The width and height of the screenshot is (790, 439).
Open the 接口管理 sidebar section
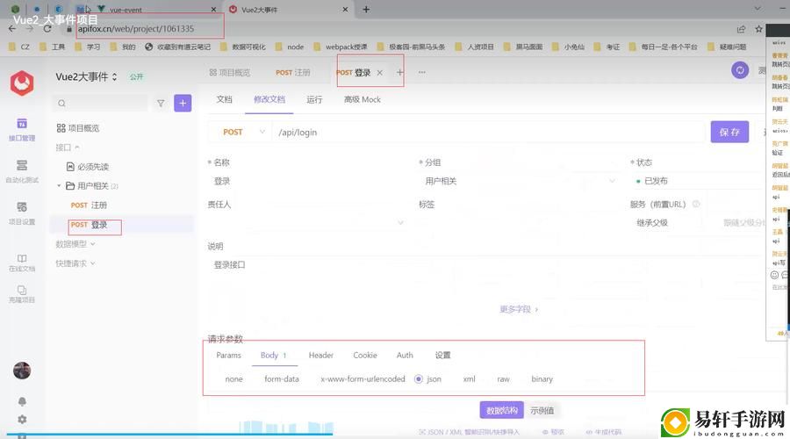pos(22,130)
